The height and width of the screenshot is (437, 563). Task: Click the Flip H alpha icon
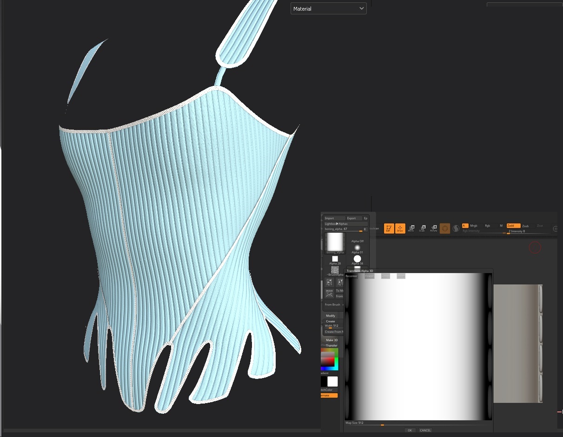[329, 282]
